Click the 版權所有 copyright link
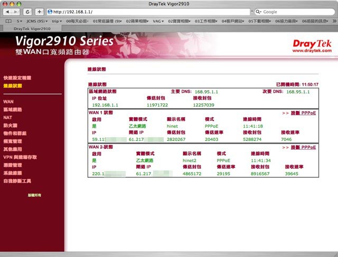Viewport: 338px width, 257px height. pyautogui.click(x=34, y=195)
